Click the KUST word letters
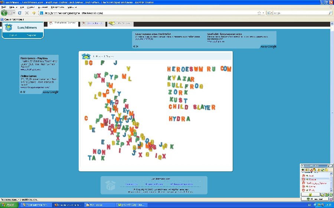The image size is (334, 208). (179, 100)
